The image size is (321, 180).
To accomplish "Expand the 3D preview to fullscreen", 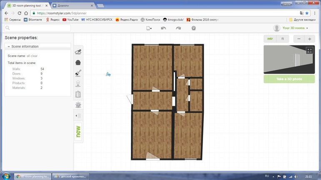I will pyautogui.click(x=309, y=50).
